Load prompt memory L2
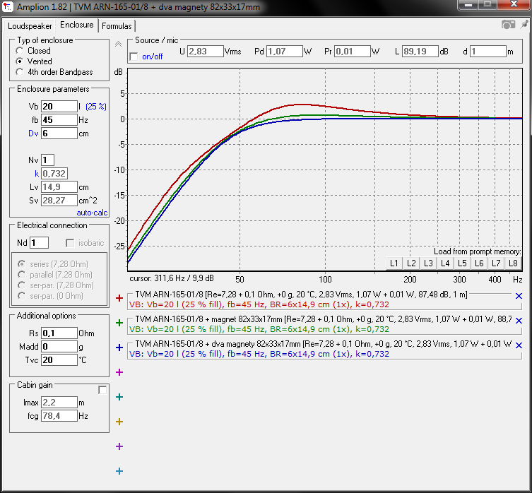 pyautogui.click(x=411, y=263)
